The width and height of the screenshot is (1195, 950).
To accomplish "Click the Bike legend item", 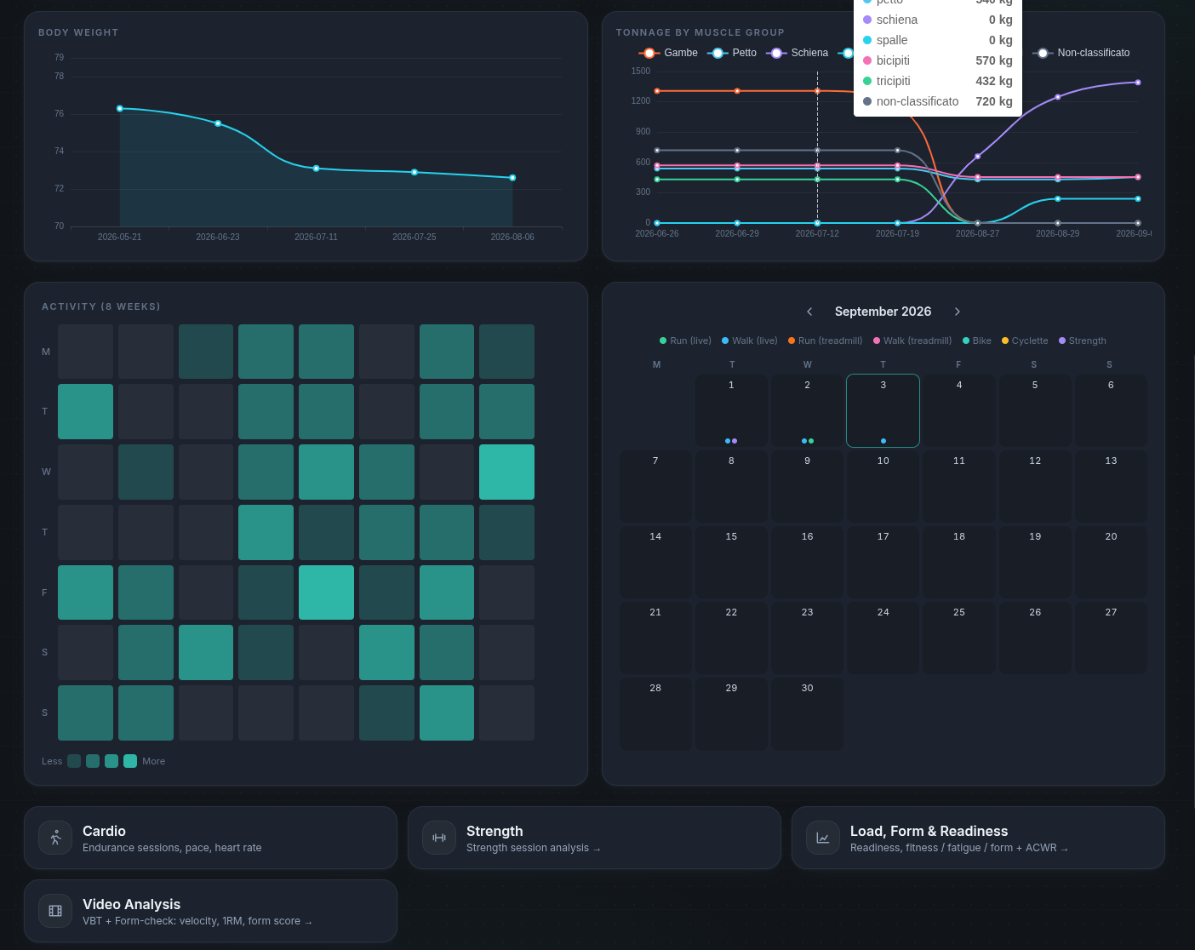I will pos(977,341).
